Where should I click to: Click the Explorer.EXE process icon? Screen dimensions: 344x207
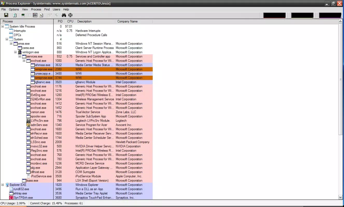(7, 185)
